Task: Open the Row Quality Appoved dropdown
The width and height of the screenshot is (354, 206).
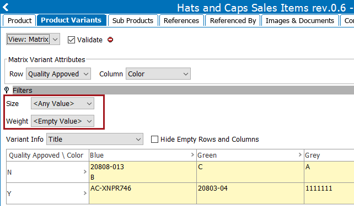Action: pos(58,74)
